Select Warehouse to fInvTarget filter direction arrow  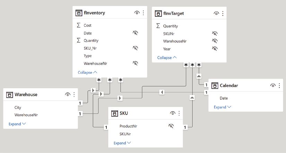(120, 98)
